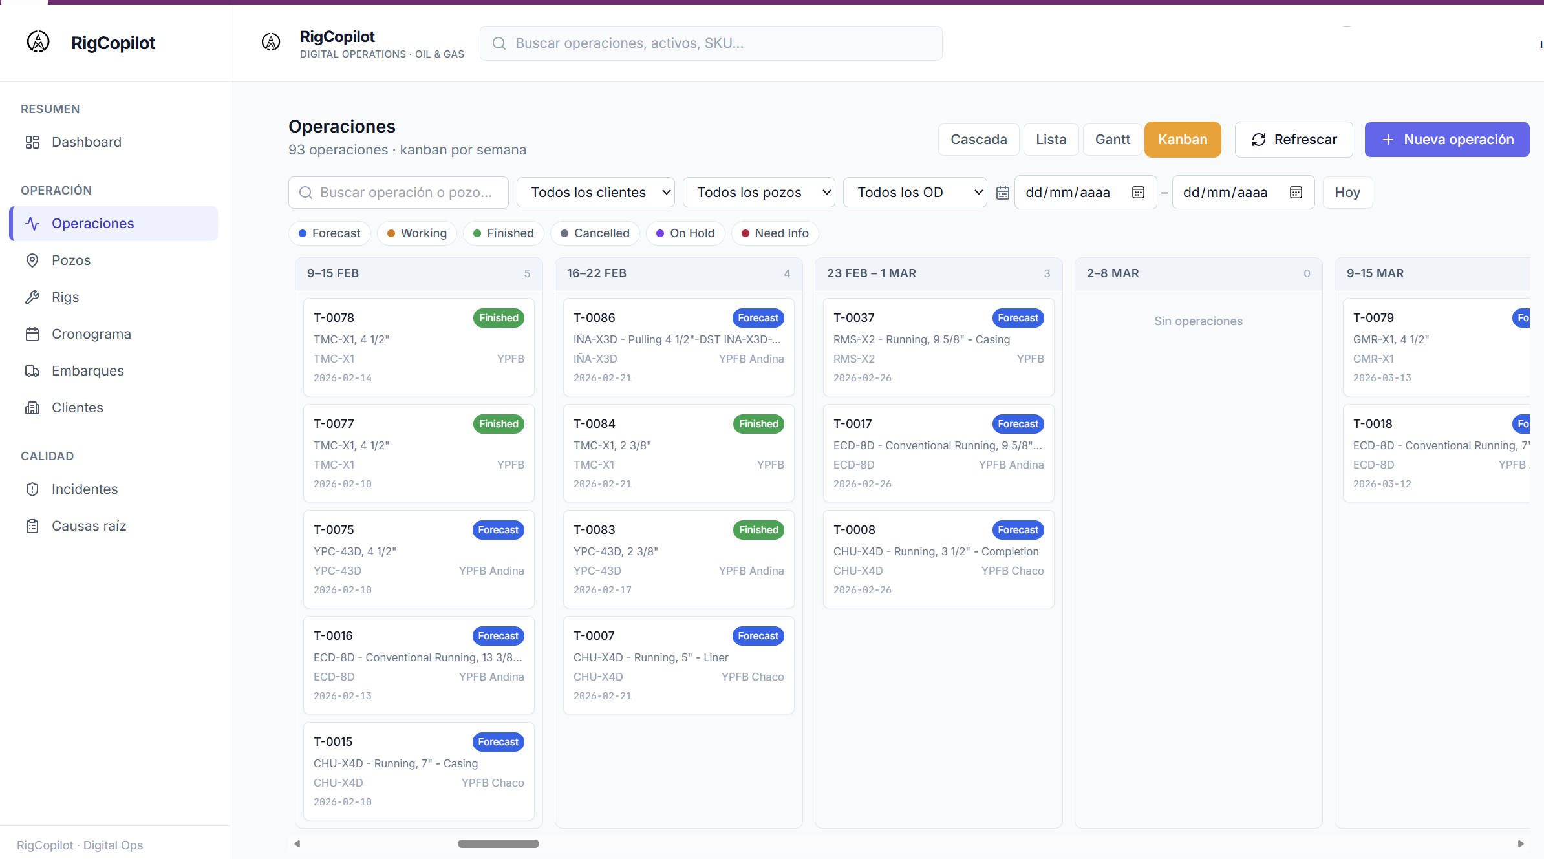
Task: Click the scrollbar left arrow
Action: (x=297, y=844)
